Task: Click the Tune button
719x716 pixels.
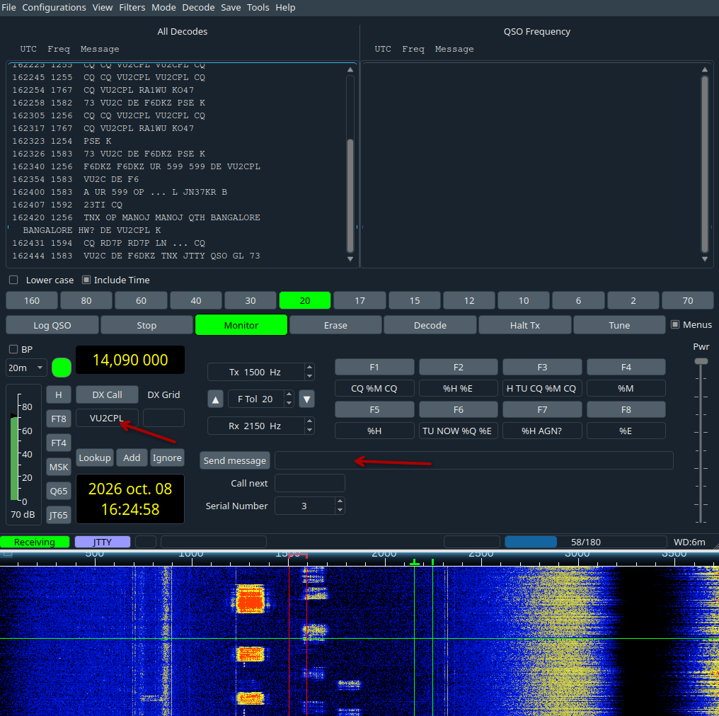Action: (x=619, y=325)
